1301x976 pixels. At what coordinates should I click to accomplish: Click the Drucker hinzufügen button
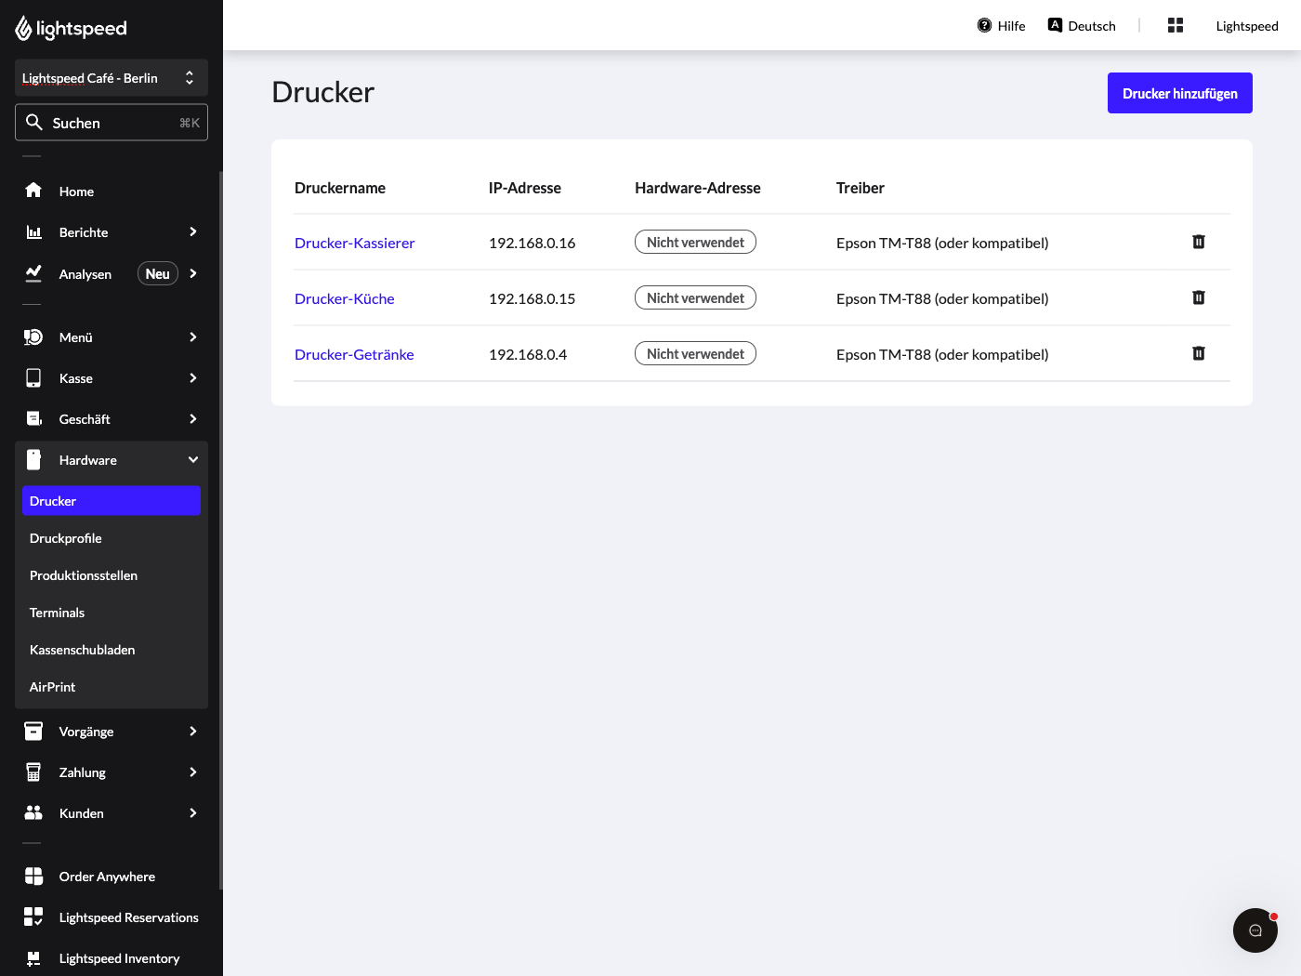click(1180, 93)
